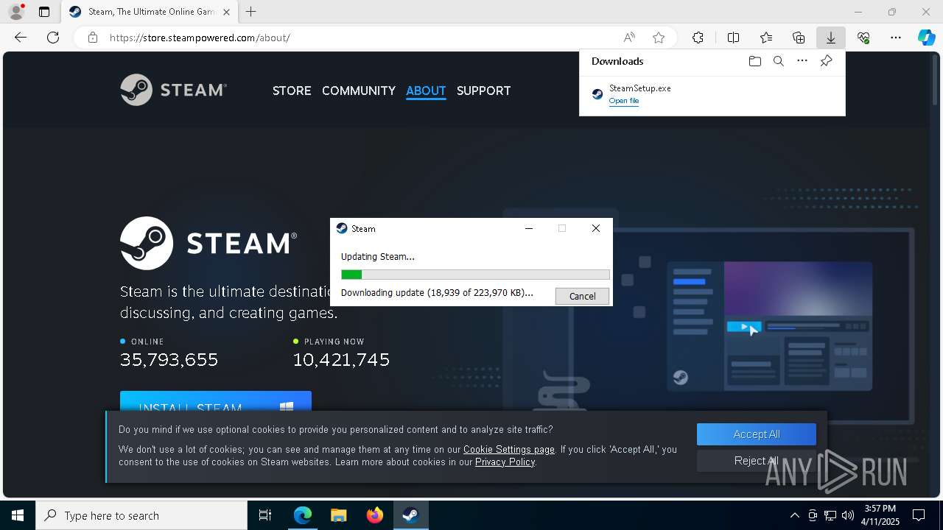Click the Steam logo in site header
Screen dimensions: 943x530
[x=174, y=90]
